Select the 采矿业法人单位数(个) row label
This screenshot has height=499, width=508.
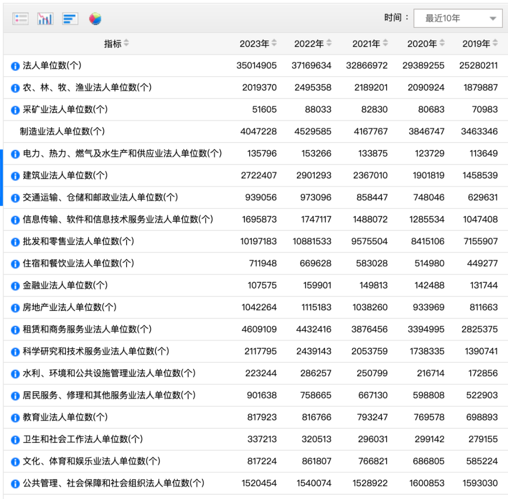coord(65,109)
